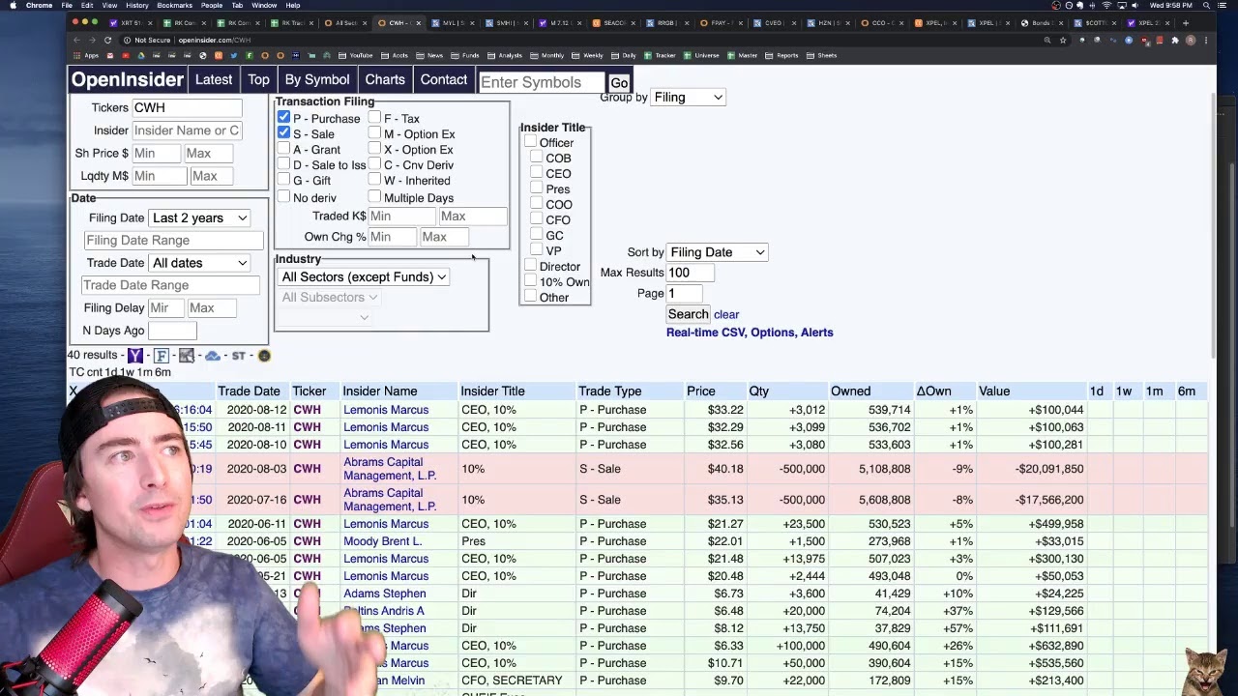This screenshot has height=696, width=1238.
Task: Click the Chrome profile avatar icon
Action: [x=1191, y=40]
